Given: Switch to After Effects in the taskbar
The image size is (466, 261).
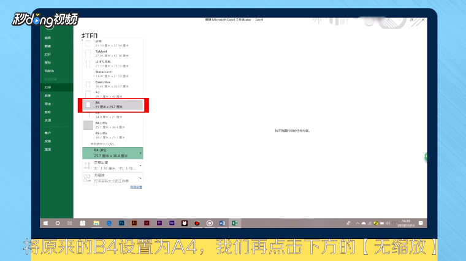Looking at the screenshot, I should tap(172, 222).
